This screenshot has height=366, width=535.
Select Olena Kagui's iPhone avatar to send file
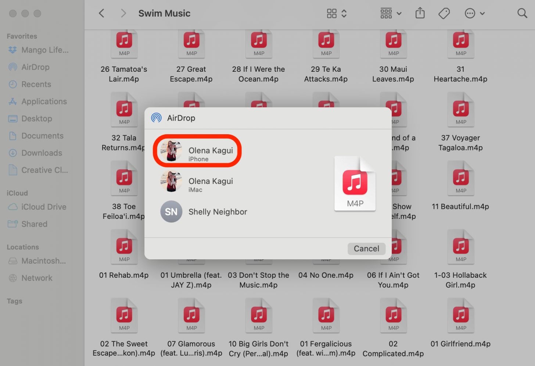172,150
